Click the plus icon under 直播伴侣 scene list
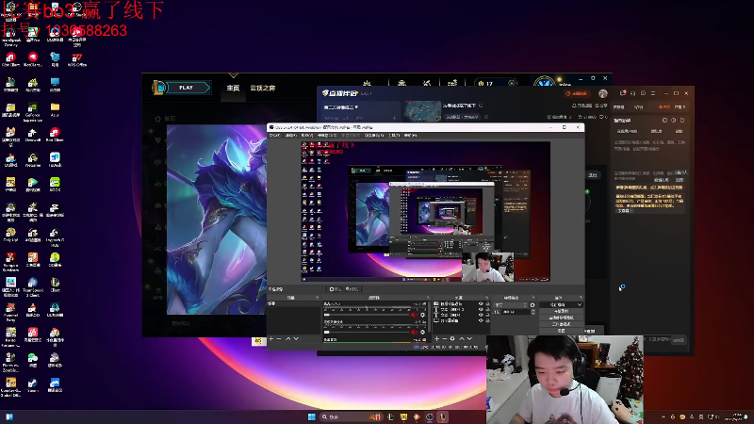754x424 pixels. (394, 118)
